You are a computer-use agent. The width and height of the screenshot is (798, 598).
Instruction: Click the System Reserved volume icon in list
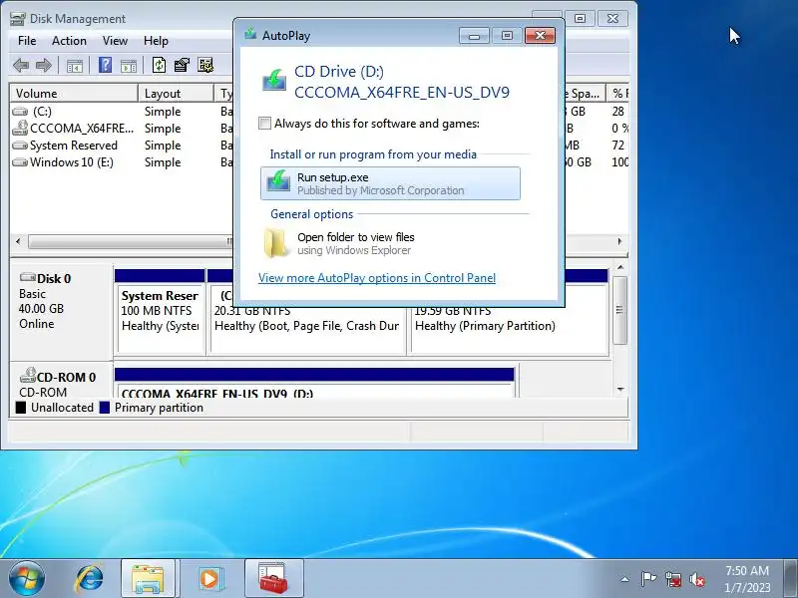pos(20,146)
